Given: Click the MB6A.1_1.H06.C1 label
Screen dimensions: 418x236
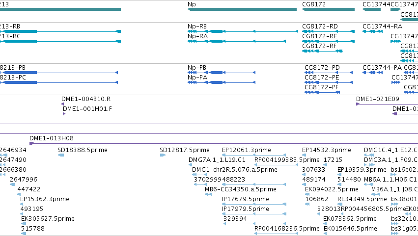Looking at the screenshot, I should click(390, 180).
